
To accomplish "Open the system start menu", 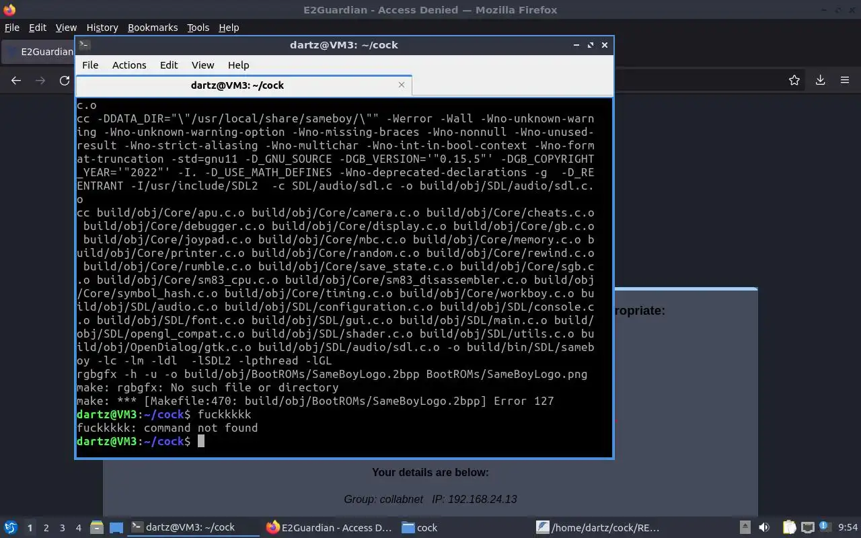I will click(11, 528).
